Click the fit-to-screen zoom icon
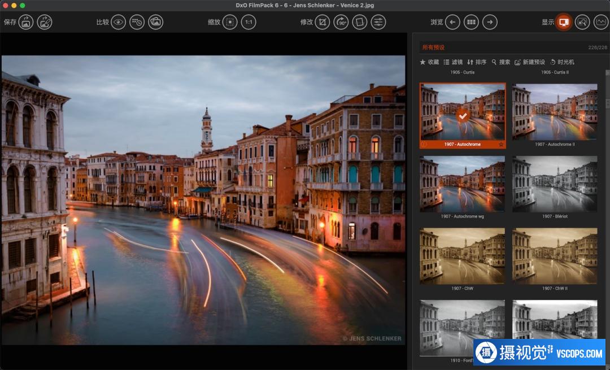This screenshot has height=370, width=610. click(230, 22)
